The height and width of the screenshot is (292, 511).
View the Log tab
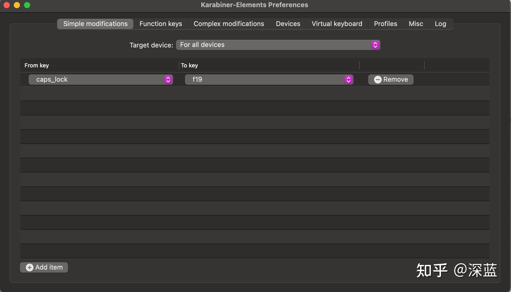pos(440,24)
